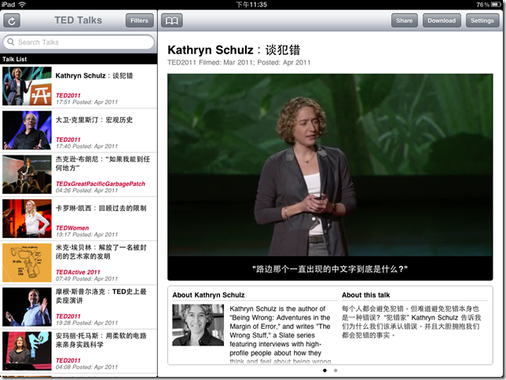Viewport: 506px width, 380px height.
Task: Open yellow sketch thumbnail of 米克·埃贝林 talk
Action: [27, 263]
